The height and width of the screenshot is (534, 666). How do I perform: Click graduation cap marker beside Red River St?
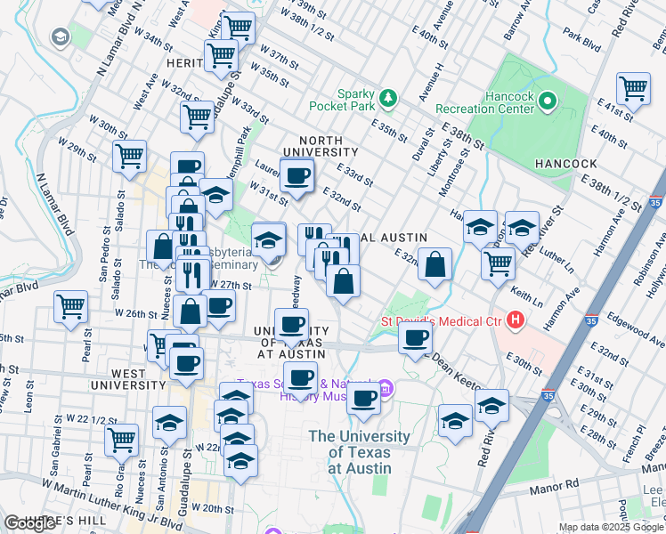point(522,229)
